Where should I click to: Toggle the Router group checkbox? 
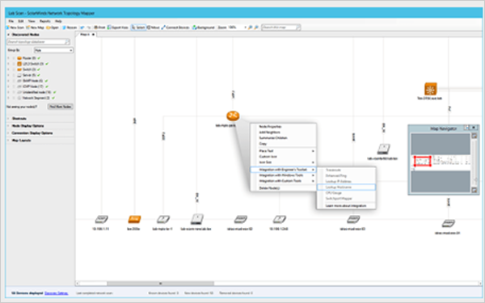[14, 58]
